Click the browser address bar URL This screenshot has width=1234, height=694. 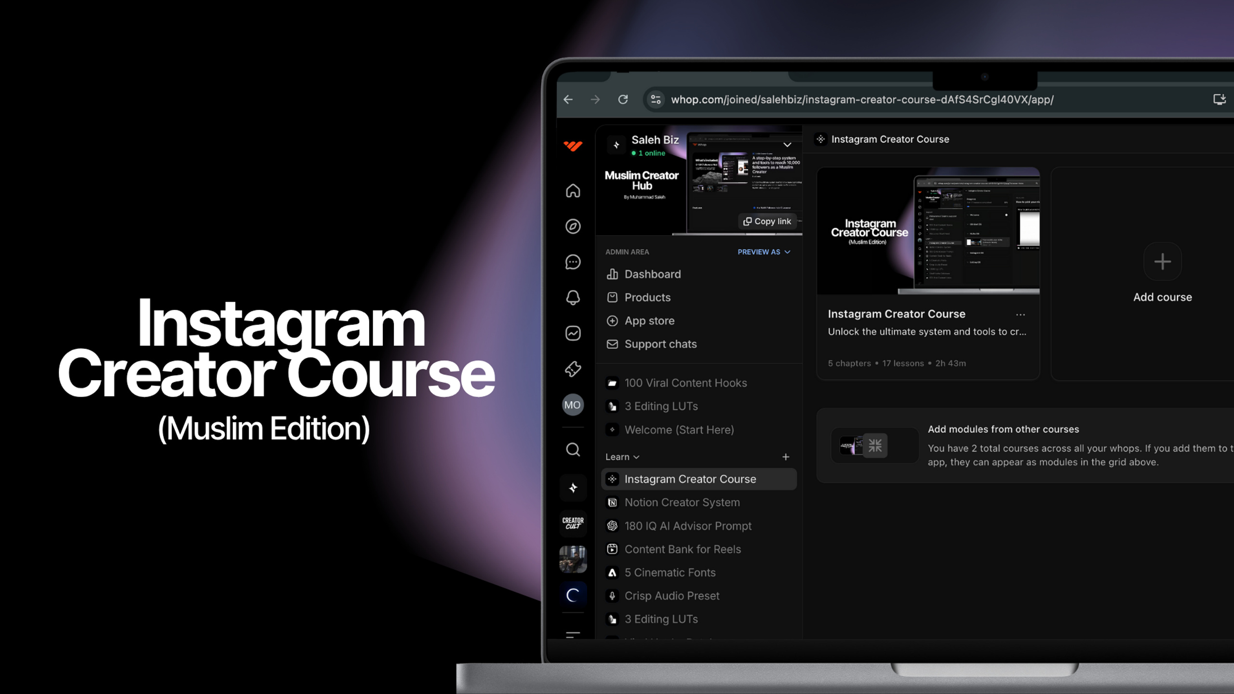[x=862, y=99]
